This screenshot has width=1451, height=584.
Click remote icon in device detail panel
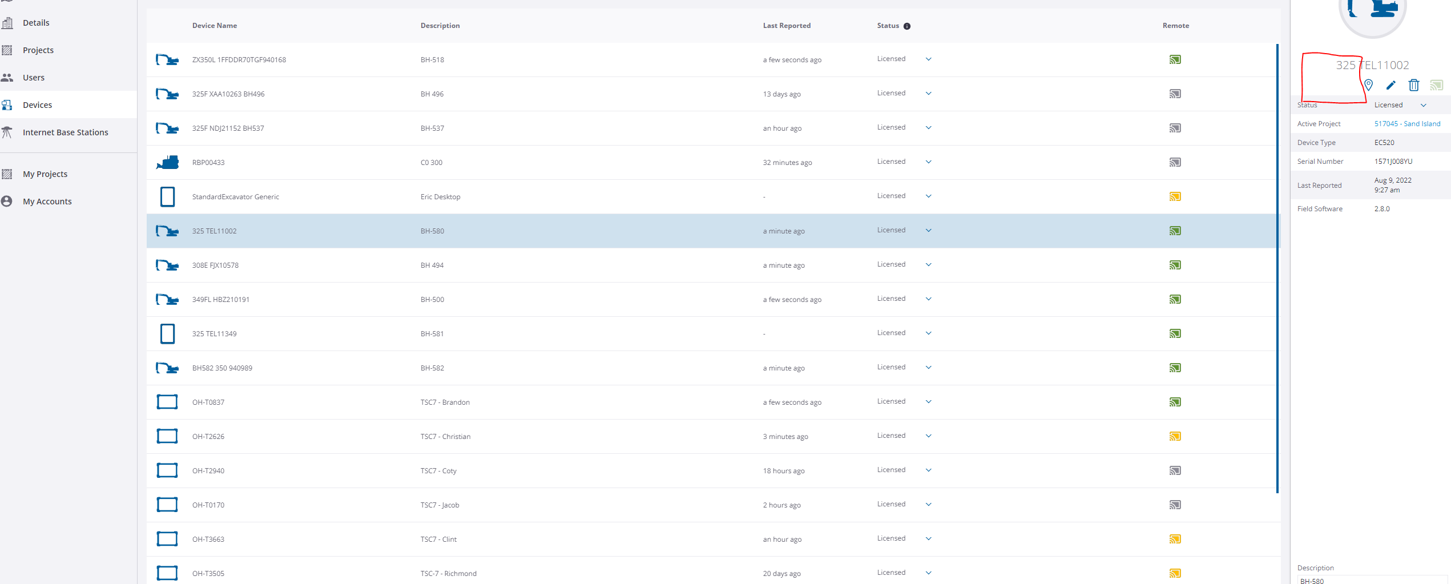[1437, 85]
